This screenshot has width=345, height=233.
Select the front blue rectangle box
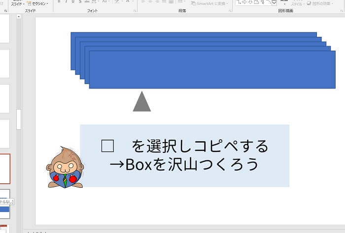(212, 70)
